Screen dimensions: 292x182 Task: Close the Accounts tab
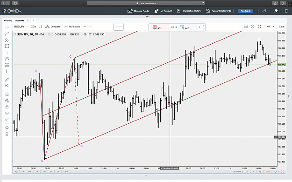[x=28, y=20]
